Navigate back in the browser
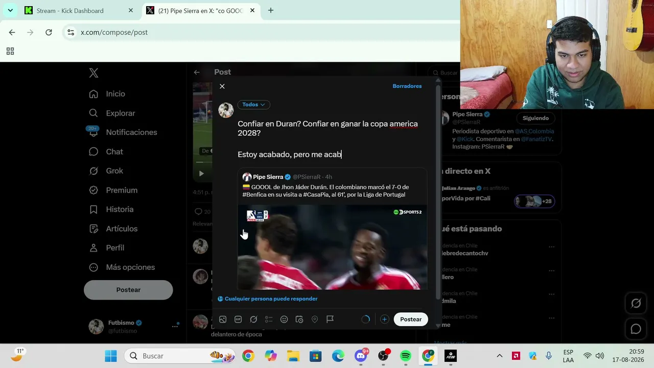 click(x=12, y=32)
